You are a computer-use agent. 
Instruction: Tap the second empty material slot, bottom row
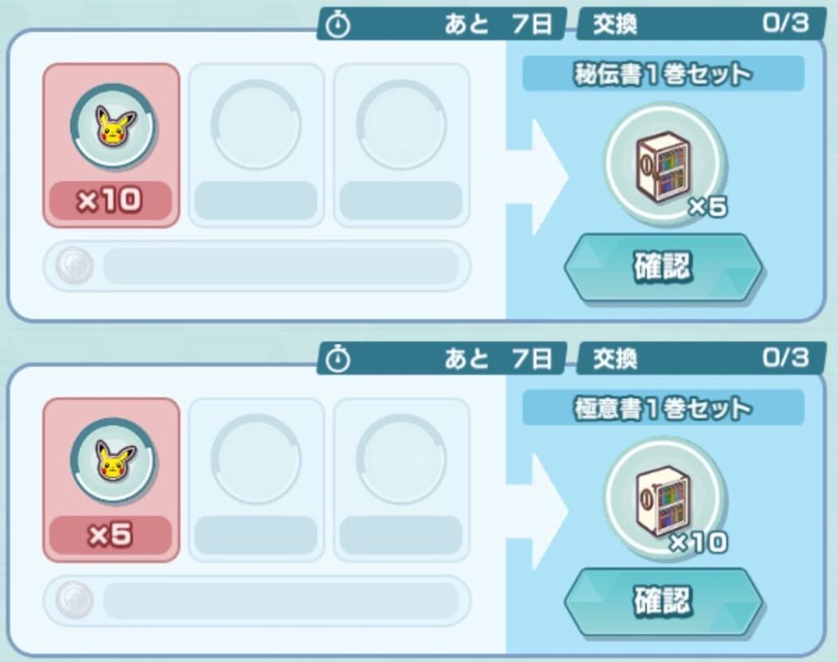256,480
